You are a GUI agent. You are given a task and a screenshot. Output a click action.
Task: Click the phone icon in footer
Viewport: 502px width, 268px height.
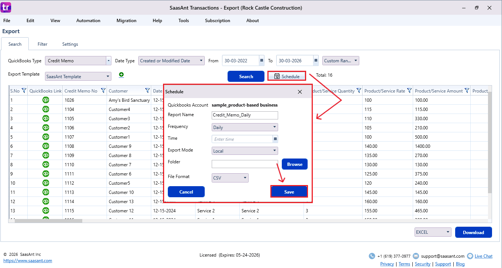372,256
